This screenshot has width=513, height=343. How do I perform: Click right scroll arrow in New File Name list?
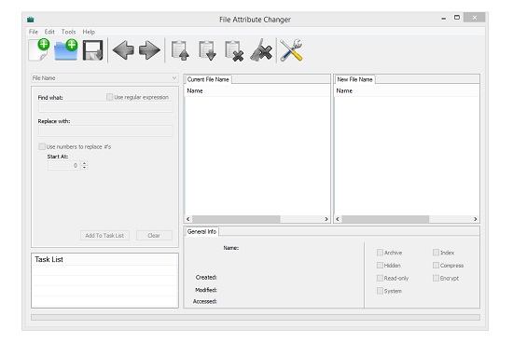(476, 219)
